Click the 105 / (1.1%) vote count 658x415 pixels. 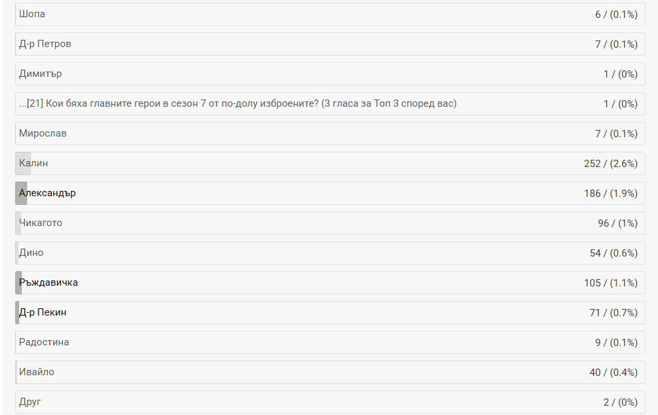tap(610, 283)
